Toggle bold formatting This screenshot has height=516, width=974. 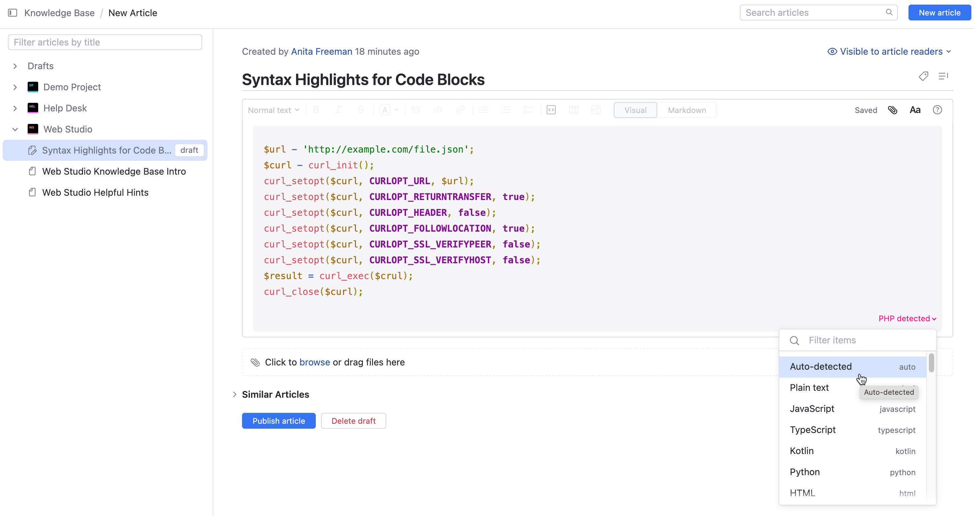click(316, 110)
